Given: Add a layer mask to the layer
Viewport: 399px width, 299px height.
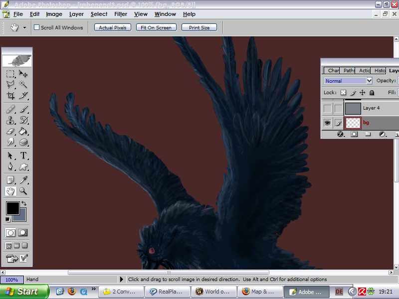Looking at the screenshot, I should 354,134.
